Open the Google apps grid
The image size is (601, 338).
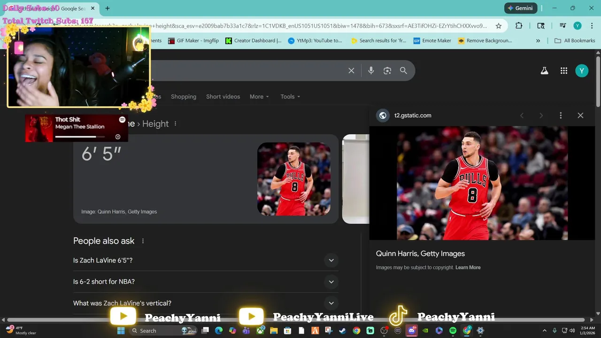point(564,71)
